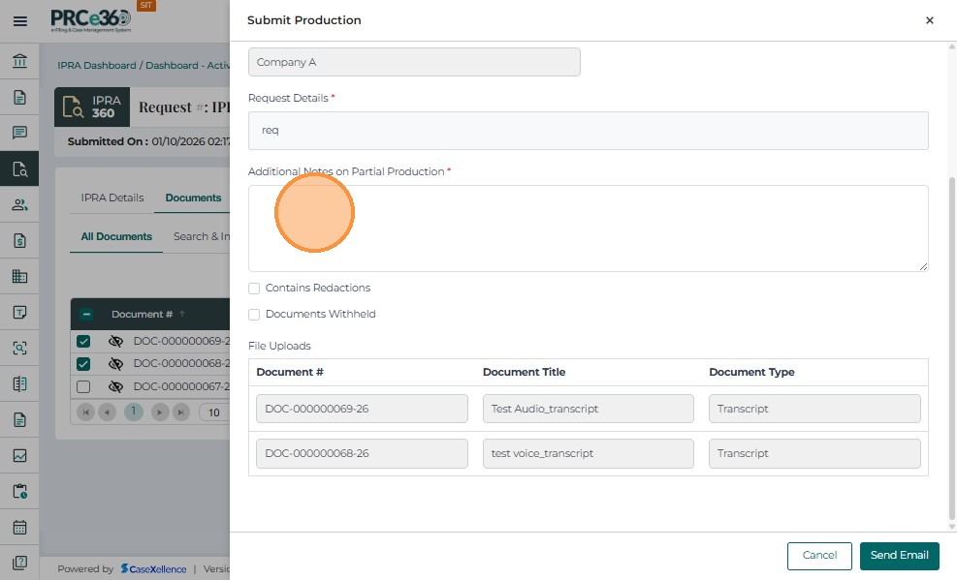Enable the Contains Redactions checkbox

(254, 289)
